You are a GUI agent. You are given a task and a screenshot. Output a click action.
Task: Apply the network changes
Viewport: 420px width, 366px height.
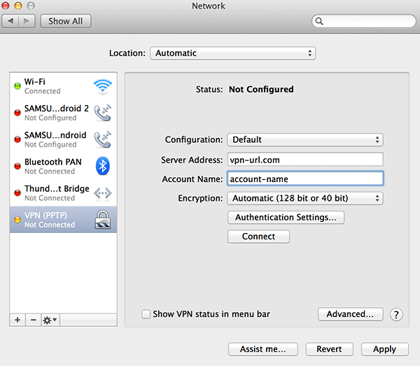[x=385, y=349]
